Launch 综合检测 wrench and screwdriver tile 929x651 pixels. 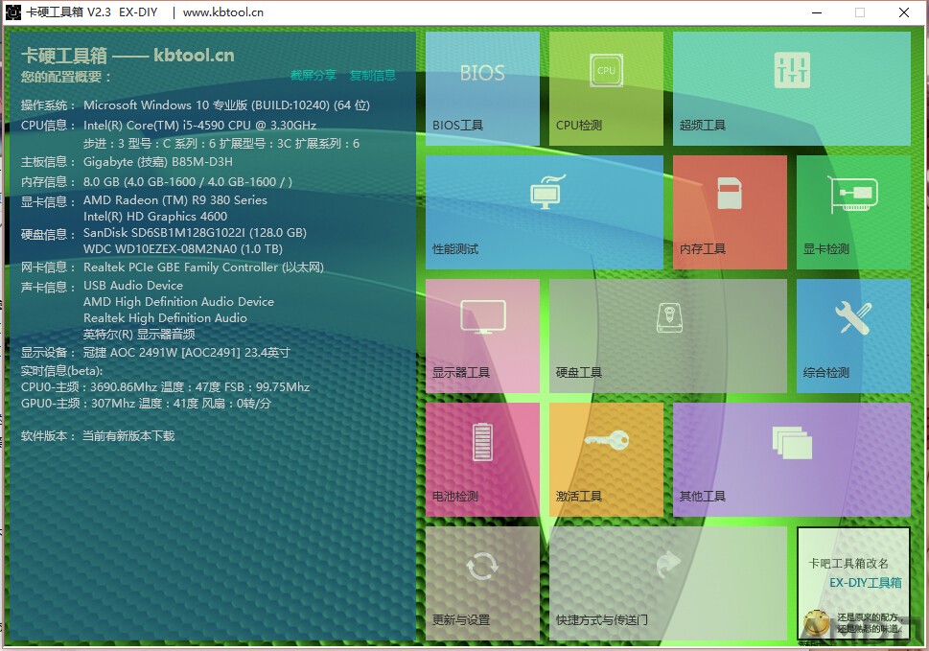pyautogui.click(x=854, y=336)
